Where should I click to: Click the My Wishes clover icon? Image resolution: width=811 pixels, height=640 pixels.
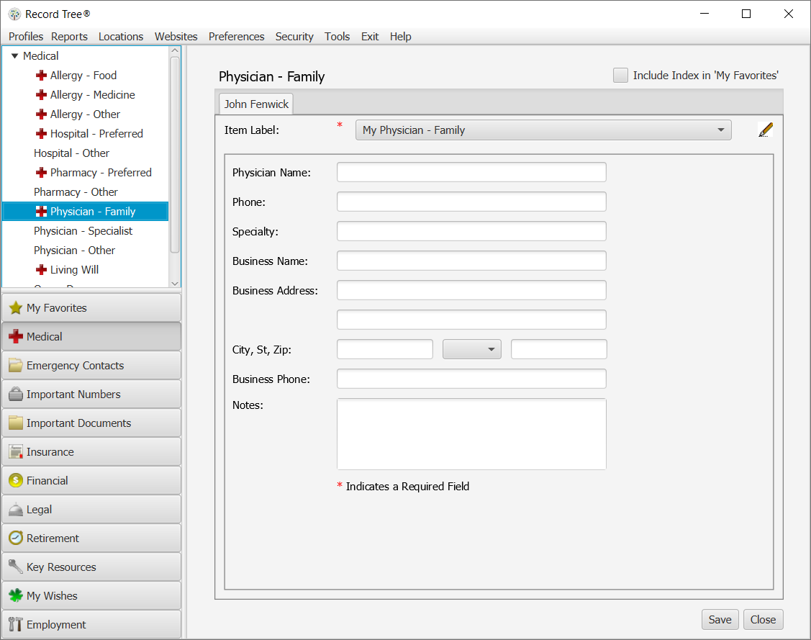pyautogui.click(x=16, y=595)
